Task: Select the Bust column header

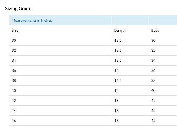Action: [x=155, y=30]
